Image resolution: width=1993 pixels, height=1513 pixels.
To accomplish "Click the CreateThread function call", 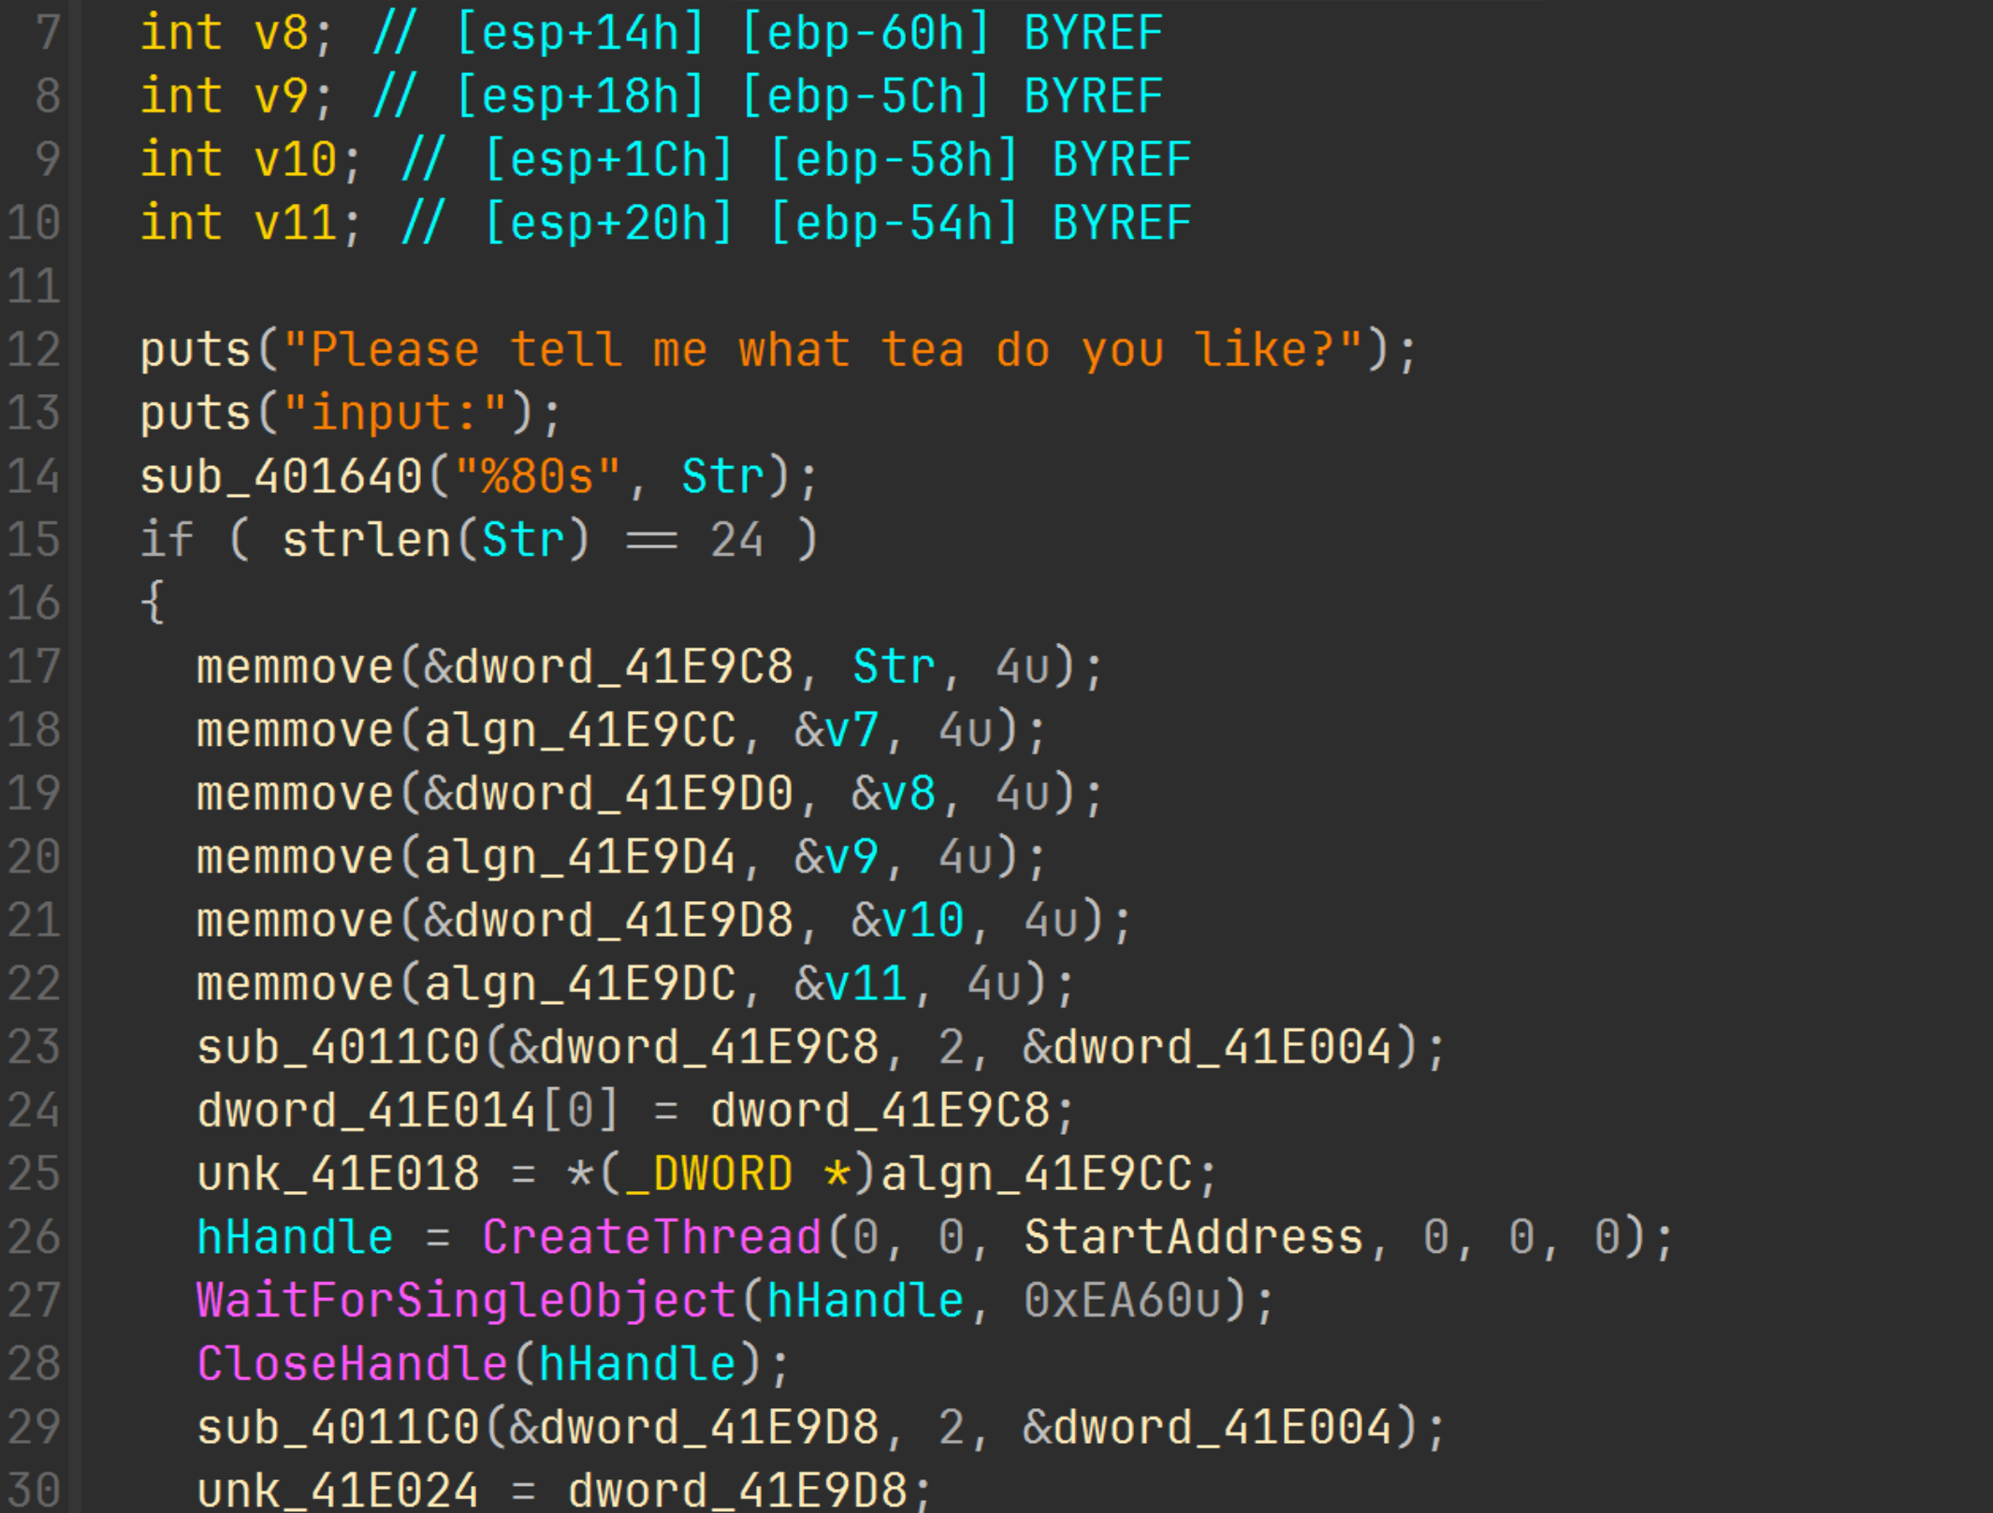I will coord(651,1237).
